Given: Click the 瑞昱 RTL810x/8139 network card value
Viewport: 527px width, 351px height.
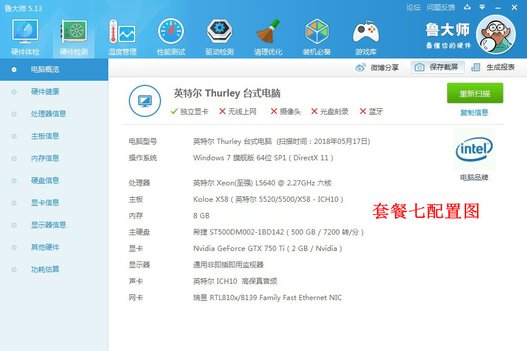Looking at the screenshot, I should point(268,298).
